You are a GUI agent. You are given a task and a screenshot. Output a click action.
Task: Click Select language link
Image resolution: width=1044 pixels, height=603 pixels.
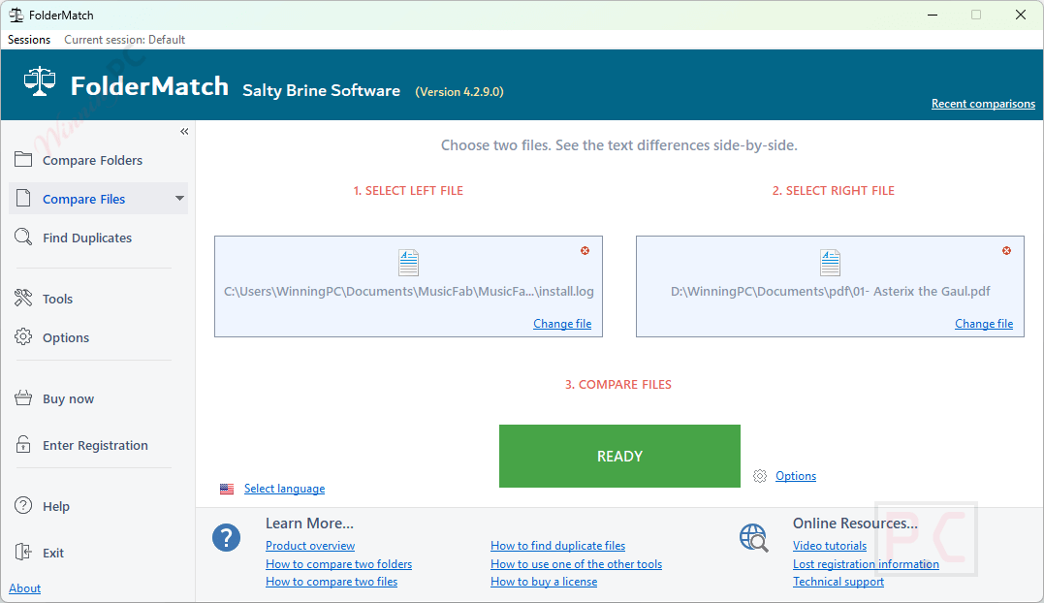pyautogui.click(x=284, y=489)
